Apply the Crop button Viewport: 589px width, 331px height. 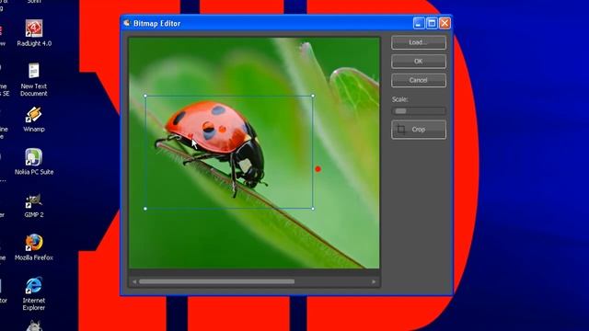click(x=419, y=130)
